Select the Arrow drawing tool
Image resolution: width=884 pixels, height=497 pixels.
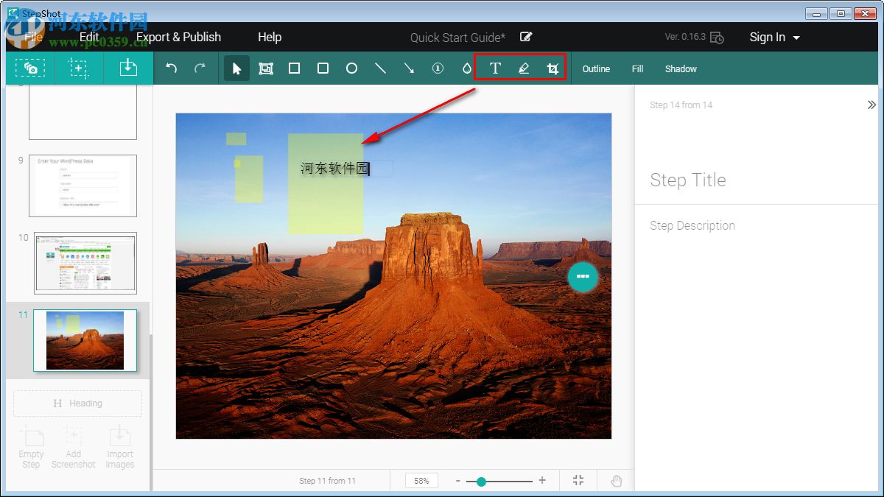click(409, 68)
